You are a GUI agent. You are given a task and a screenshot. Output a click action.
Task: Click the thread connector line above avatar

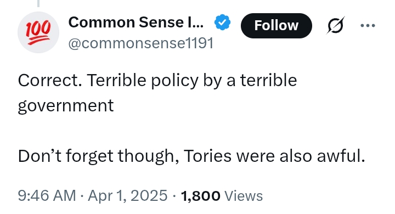(38, 3)
